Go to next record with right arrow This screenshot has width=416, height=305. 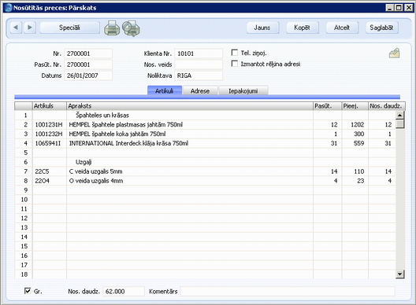coord(30,28)
